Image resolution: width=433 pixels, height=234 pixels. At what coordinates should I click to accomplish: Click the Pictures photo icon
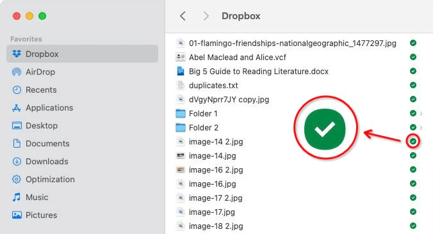17,215
